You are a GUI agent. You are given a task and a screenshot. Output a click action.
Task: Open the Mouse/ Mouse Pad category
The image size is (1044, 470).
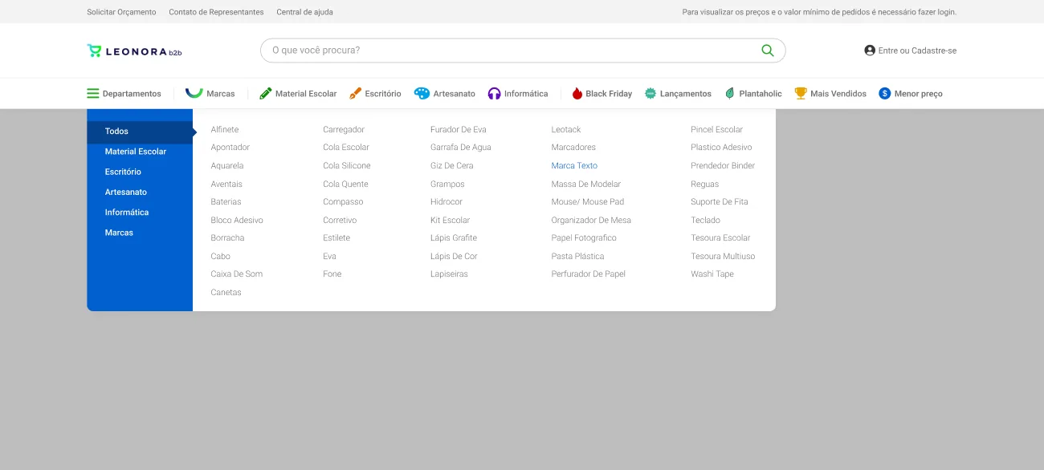point(588,202)
